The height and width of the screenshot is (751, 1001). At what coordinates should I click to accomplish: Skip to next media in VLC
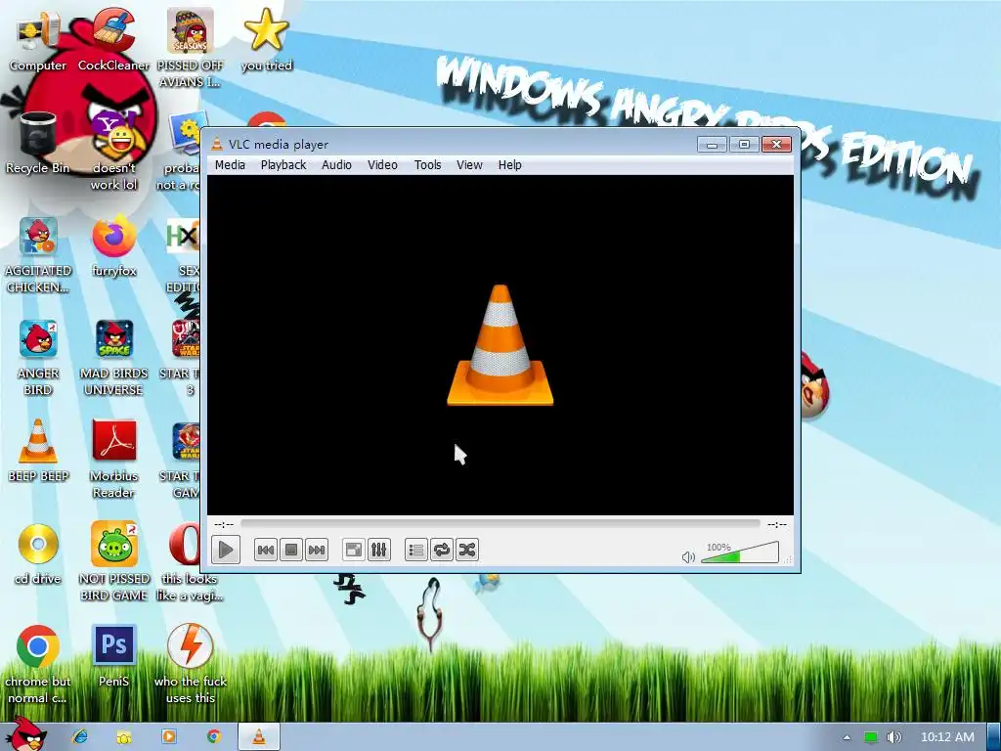[317, 550]
